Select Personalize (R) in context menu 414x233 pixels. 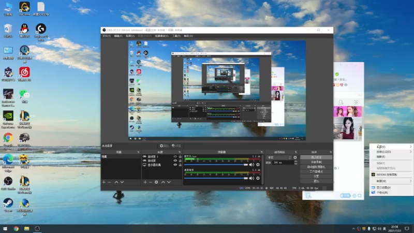(x=392, y=193)
